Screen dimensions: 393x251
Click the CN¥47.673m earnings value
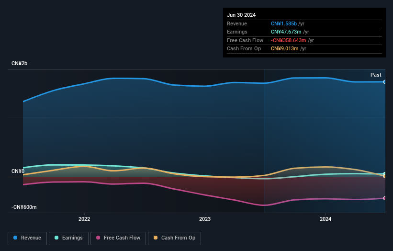click(x=286, y=32)
